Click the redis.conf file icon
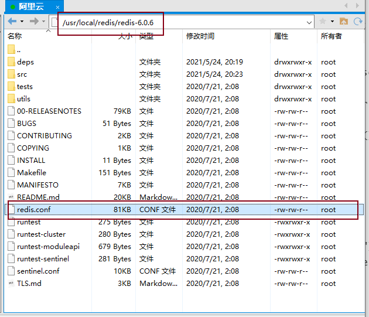Screen dimensions: 369x317 pos(11,209)
